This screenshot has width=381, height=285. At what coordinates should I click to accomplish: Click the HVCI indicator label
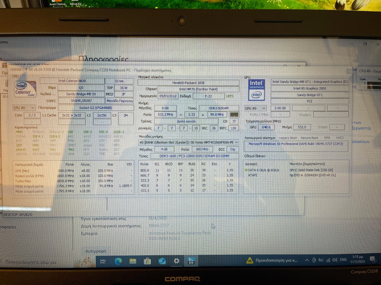click(340, 138)
